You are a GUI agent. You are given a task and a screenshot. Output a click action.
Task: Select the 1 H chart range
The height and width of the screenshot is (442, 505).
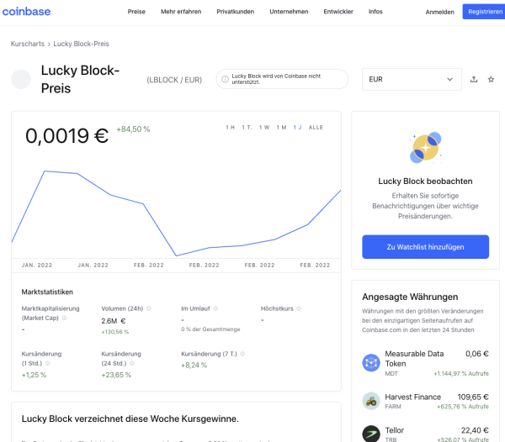click(x=230, y=128)
